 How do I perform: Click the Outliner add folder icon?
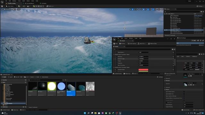(201, 11)
